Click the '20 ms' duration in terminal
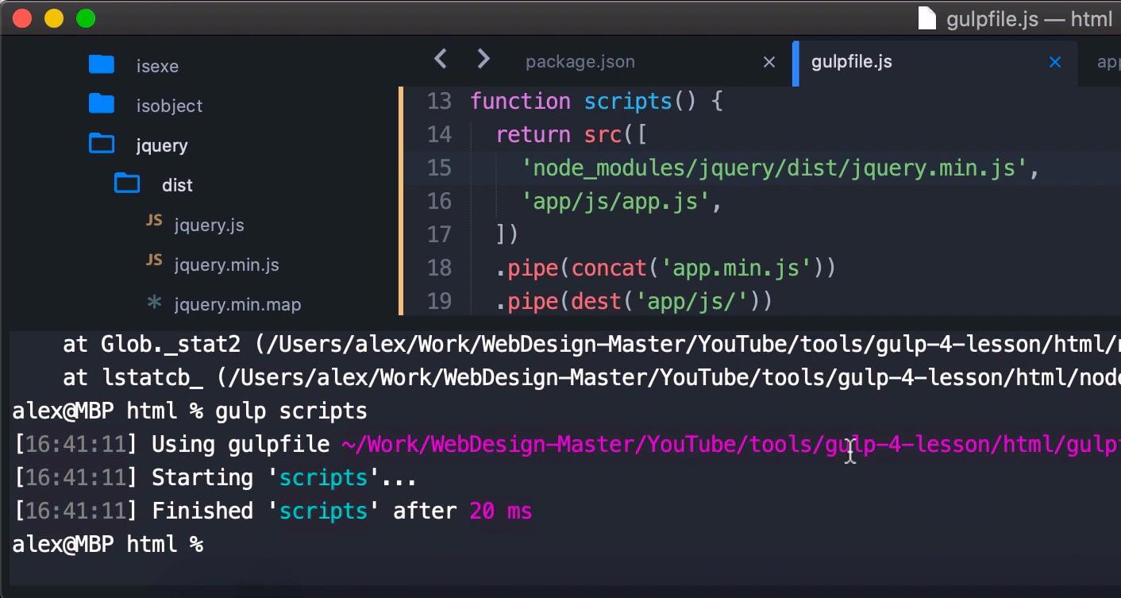 500,511
